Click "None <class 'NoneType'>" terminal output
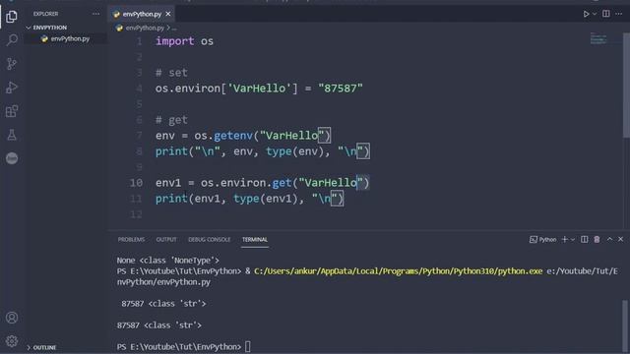 pos(168,260)
